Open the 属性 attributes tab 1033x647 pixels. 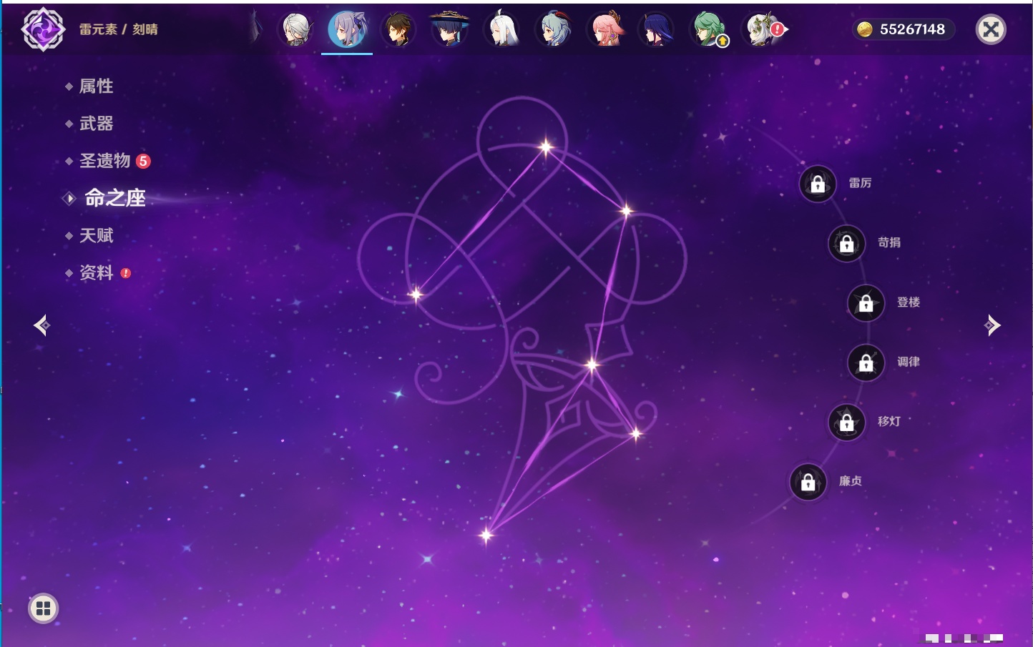coord(96,87)
